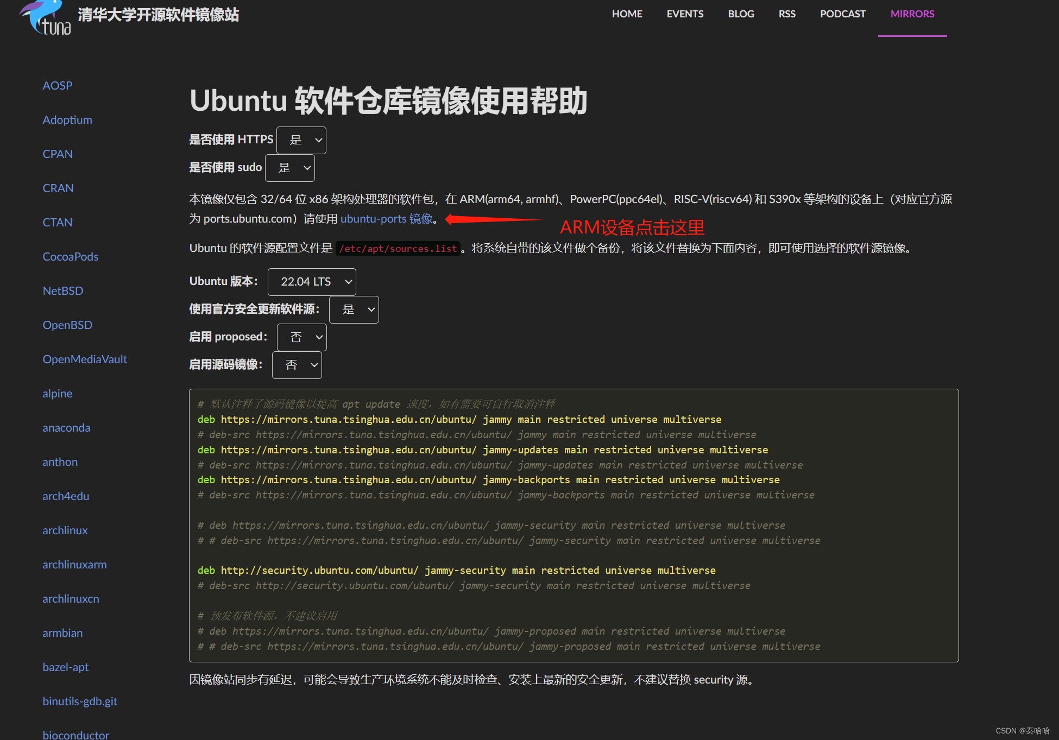Viewport: 1059px width, 740px height.
Task: Open bioconductor sidebar link
Action: click(75, 735)
